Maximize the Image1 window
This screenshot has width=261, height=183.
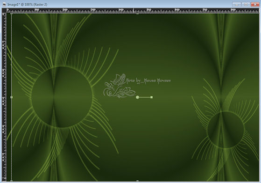point(246,4)
